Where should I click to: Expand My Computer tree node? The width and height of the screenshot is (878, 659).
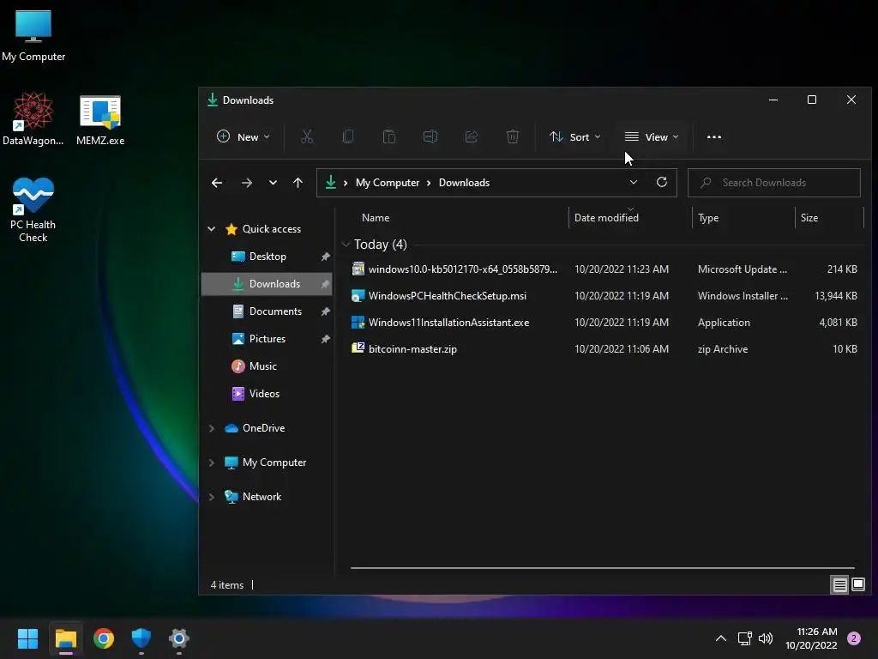212,463
